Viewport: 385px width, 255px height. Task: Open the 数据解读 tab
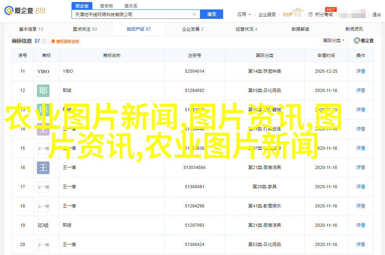pos(300,29)
